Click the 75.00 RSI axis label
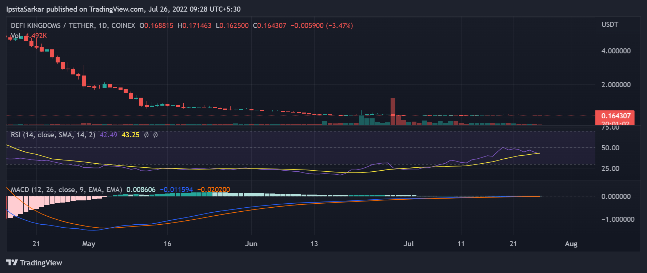 610,127
